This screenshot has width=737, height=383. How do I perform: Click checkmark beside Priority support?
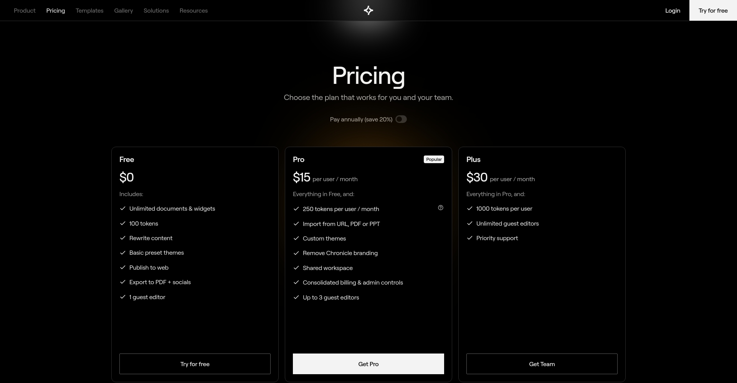[x=470, y=238]
